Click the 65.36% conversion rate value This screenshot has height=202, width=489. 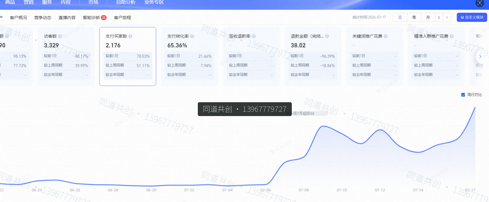click(x=177, y=45)
